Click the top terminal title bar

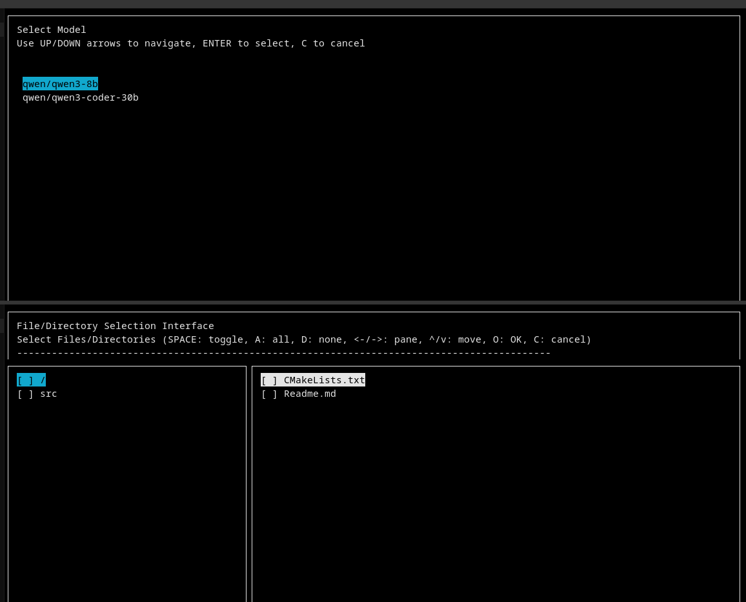373,4
